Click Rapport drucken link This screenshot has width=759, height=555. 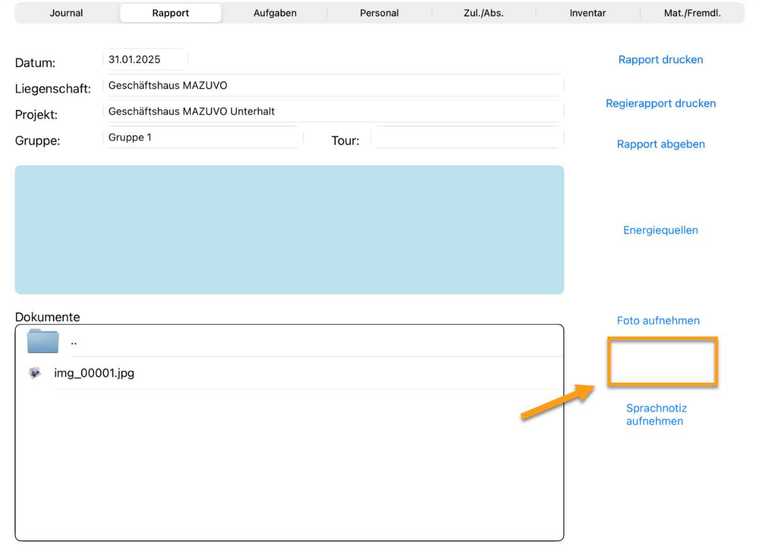coord(660,60)
